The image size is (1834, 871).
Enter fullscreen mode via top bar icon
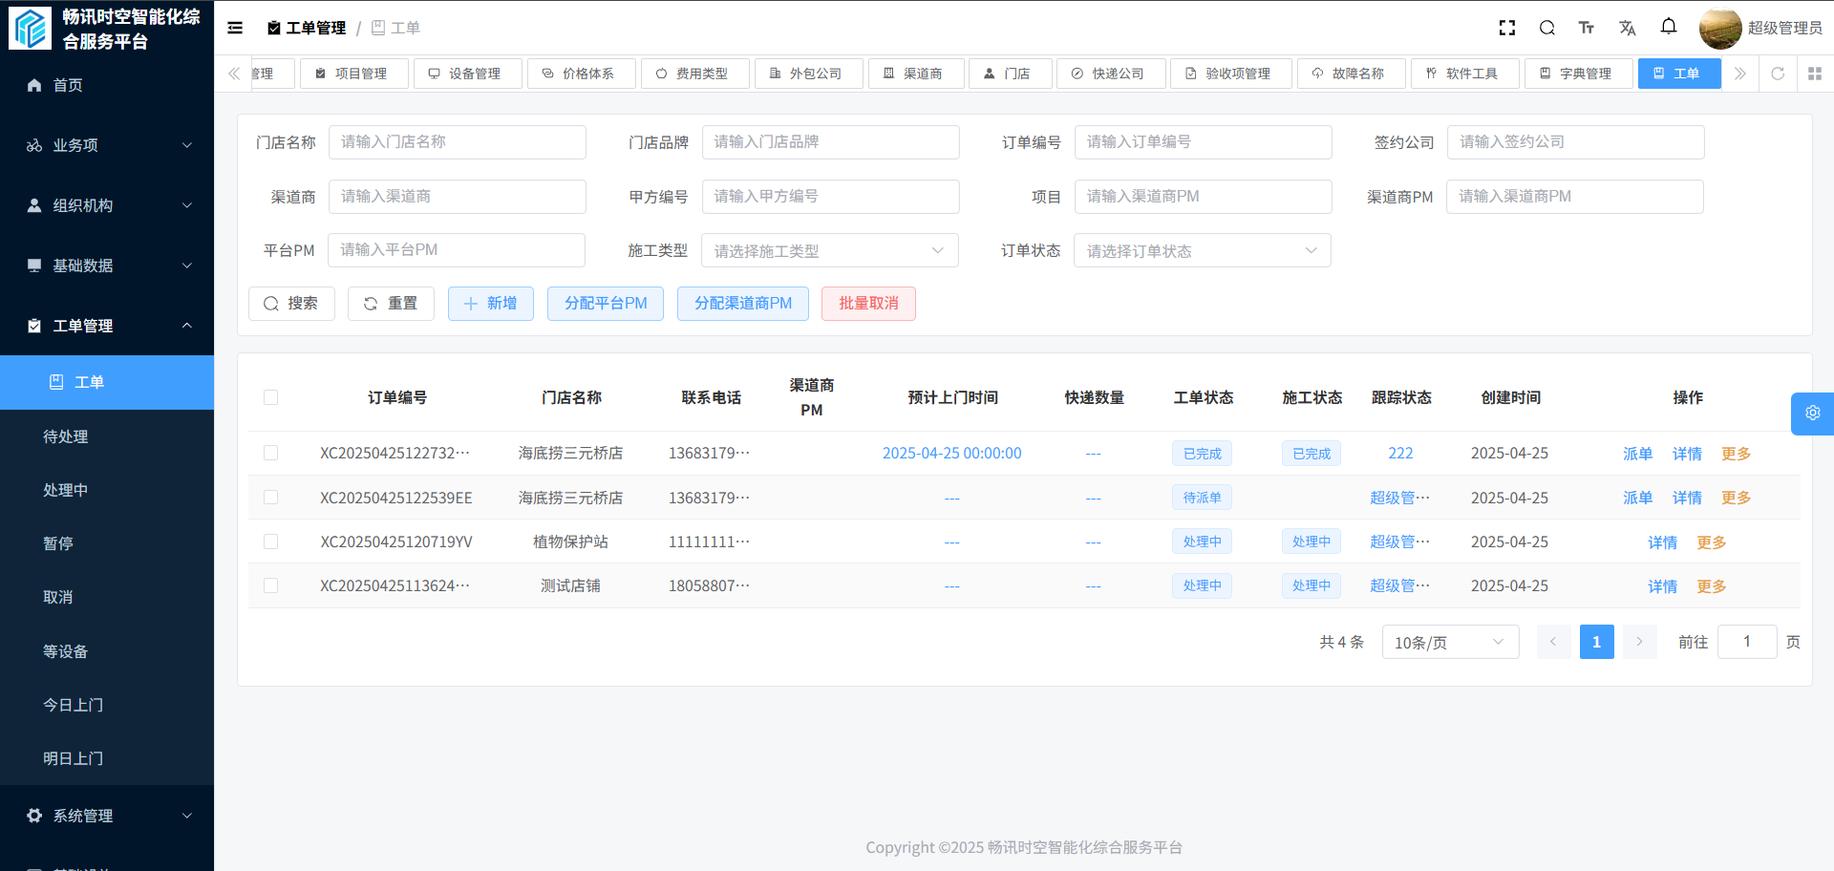(1507, 28)
